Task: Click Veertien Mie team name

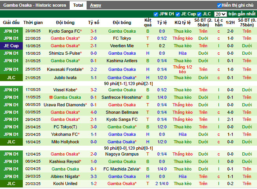Action: (122, 46)
